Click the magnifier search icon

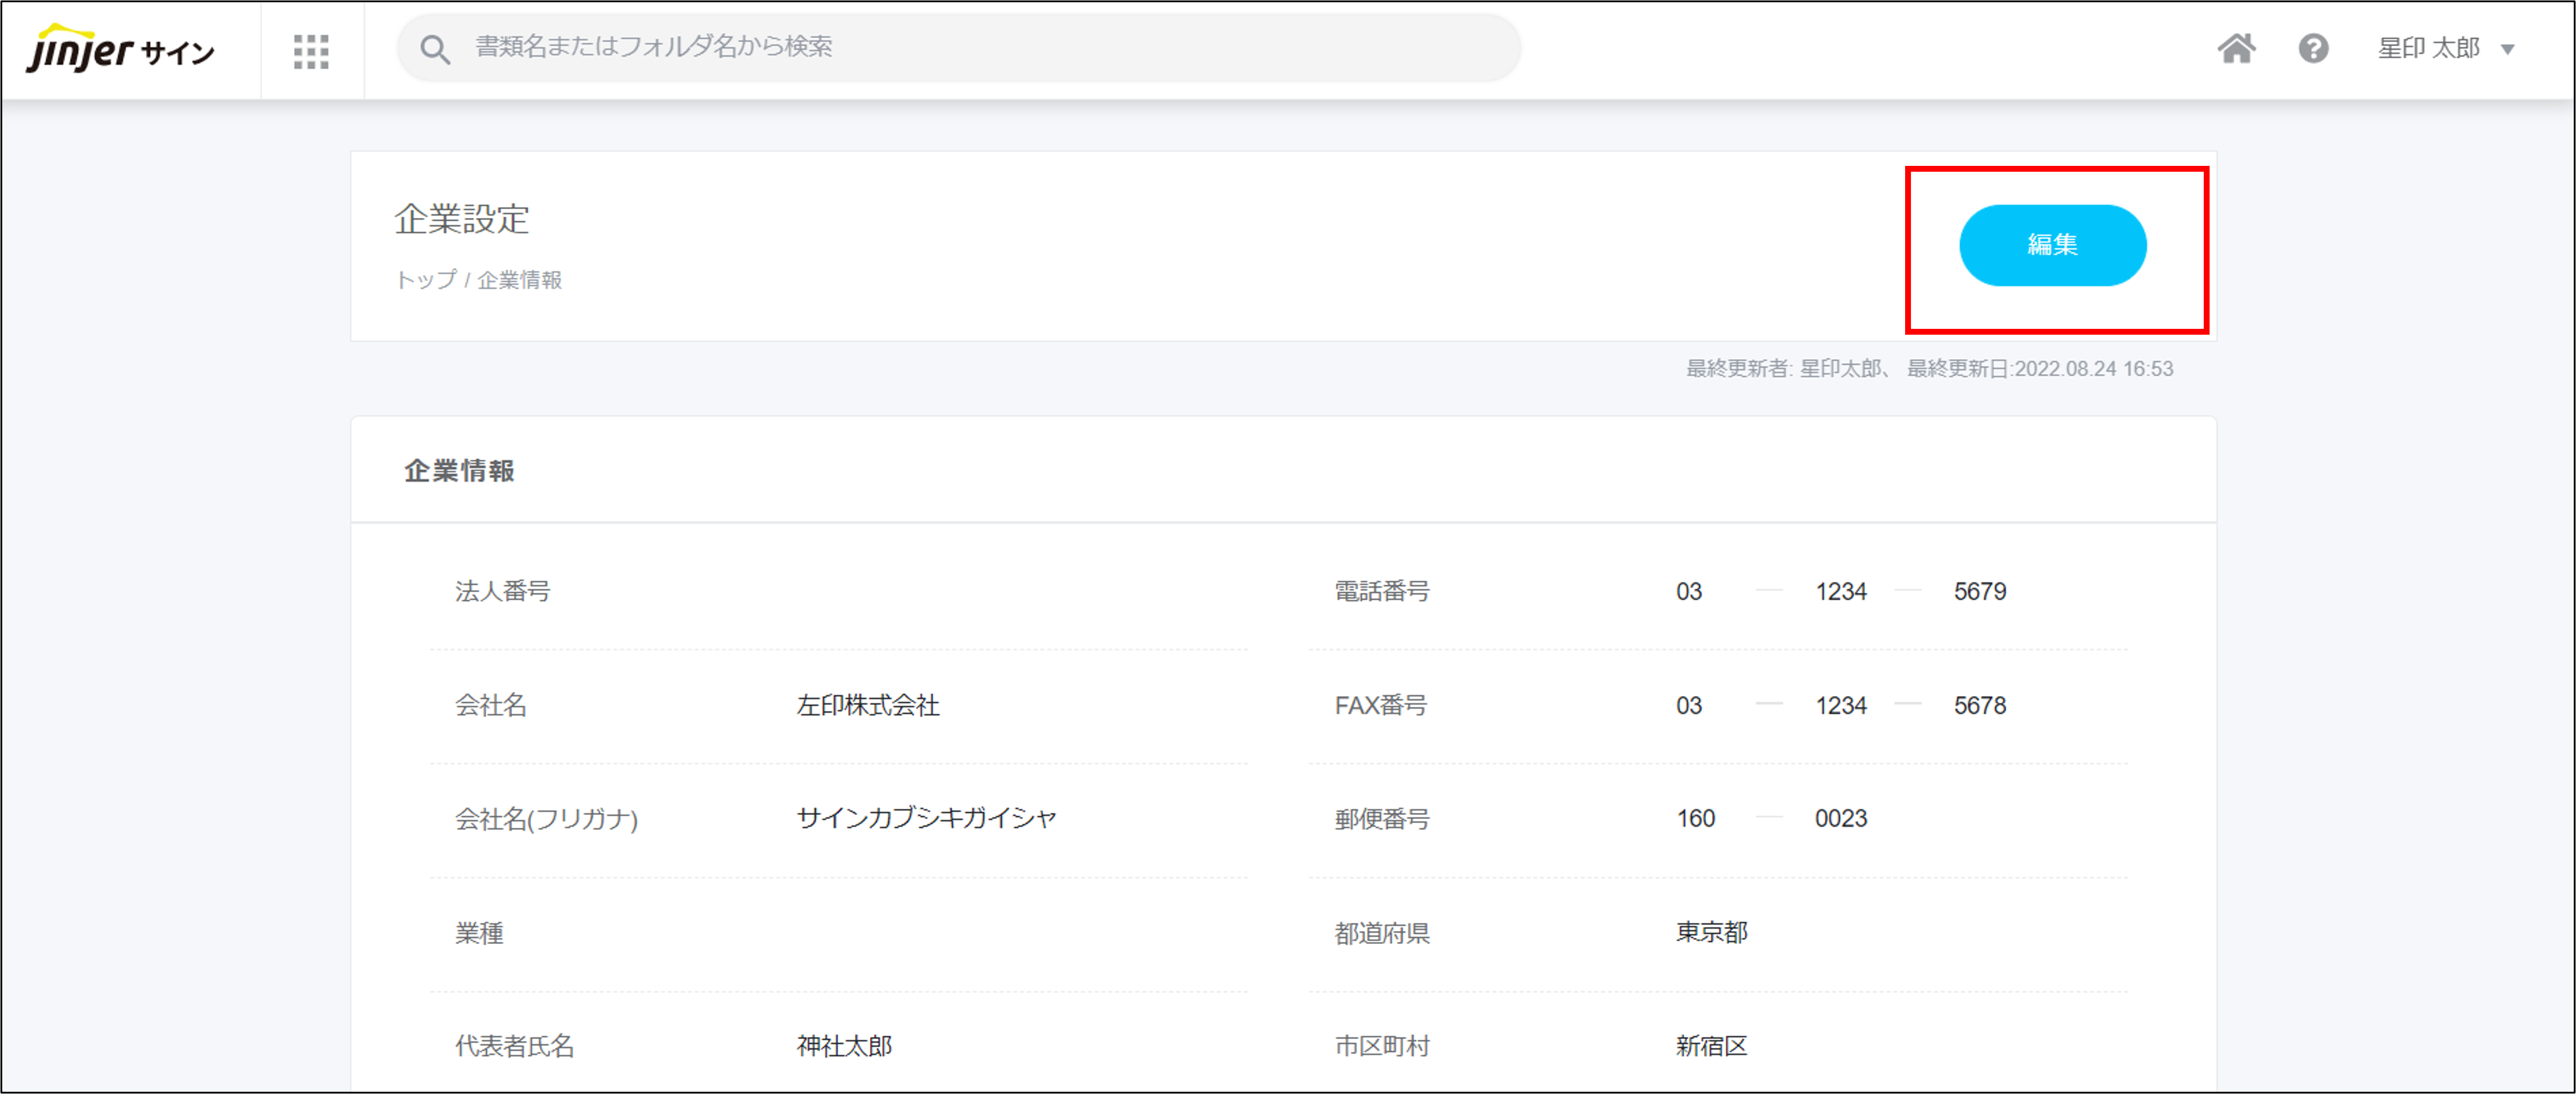(x=434, y=49)
